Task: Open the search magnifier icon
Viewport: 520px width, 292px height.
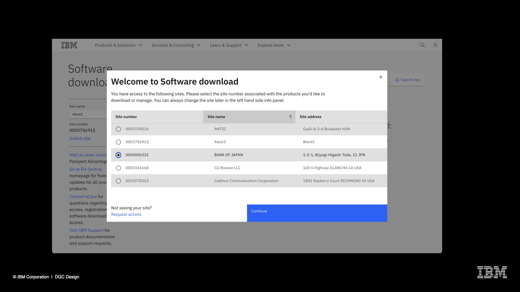Action: point(422,45)
